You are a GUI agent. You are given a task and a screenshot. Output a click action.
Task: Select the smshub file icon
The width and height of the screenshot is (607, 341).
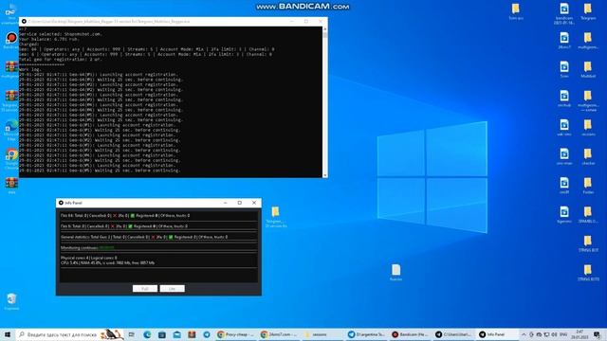coord(564,99)
